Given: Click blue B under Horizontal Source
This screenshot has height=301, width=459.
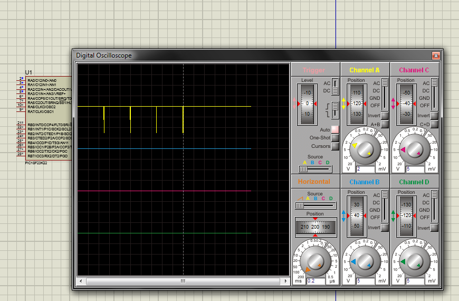Looking at the screenshot, I should coord(315,199).
